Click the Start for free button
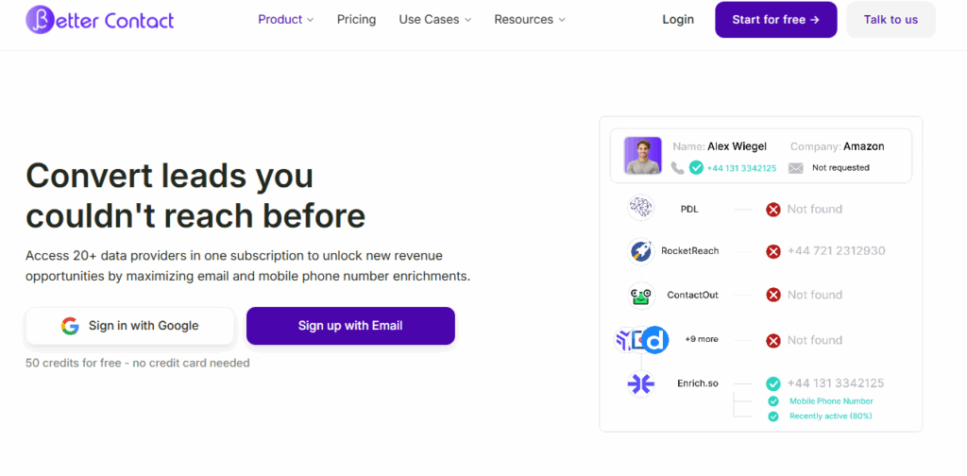The image size is (967, 476). pos(776,20)
